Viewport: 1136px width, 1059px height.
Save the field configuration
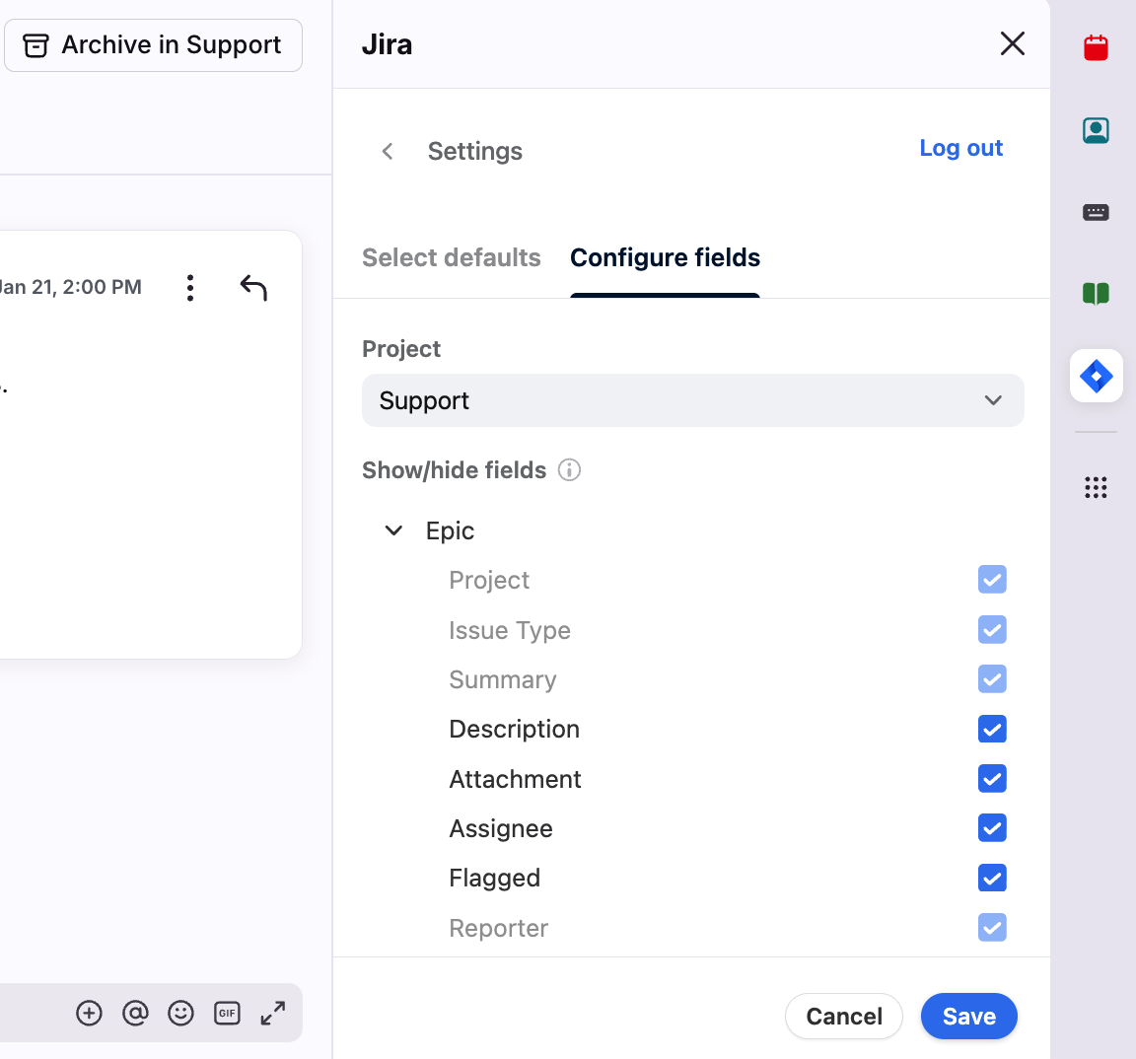pos(968,1016)
